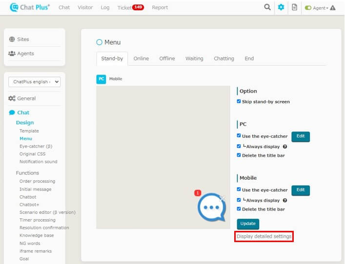Open Resolution confirmation

click(x=44, y=228)
